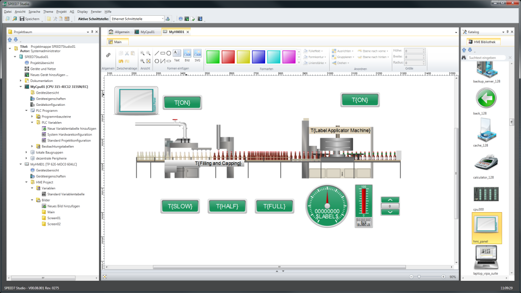This screenshot has height=293, width=521.
Task: Open the Linienstärke dropdown
Action: click(x=314, y=63)
